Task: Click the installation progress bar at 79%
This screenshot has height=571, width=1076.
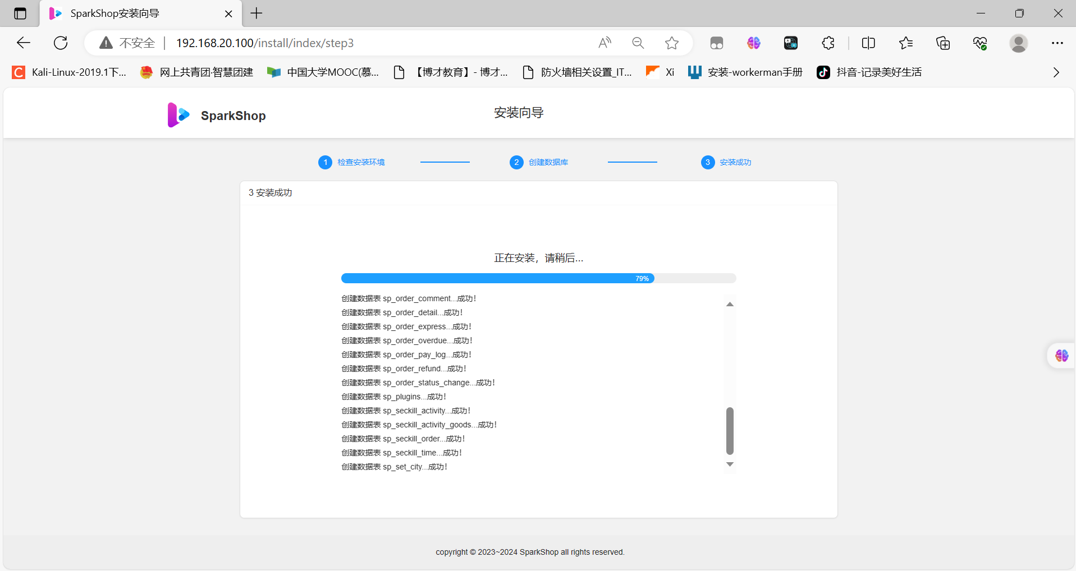Action: [x=538, y=278]
